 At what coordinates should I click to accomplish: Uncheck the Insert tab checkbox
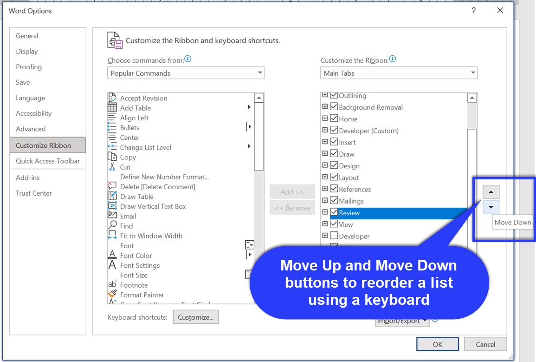click(334, 142)
